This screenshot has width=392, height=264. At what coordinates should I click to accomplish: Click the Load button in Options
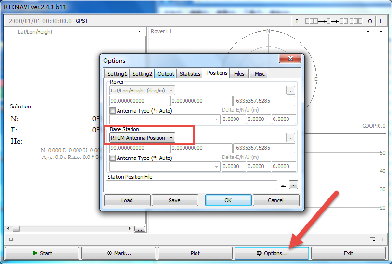coord(127,200)
